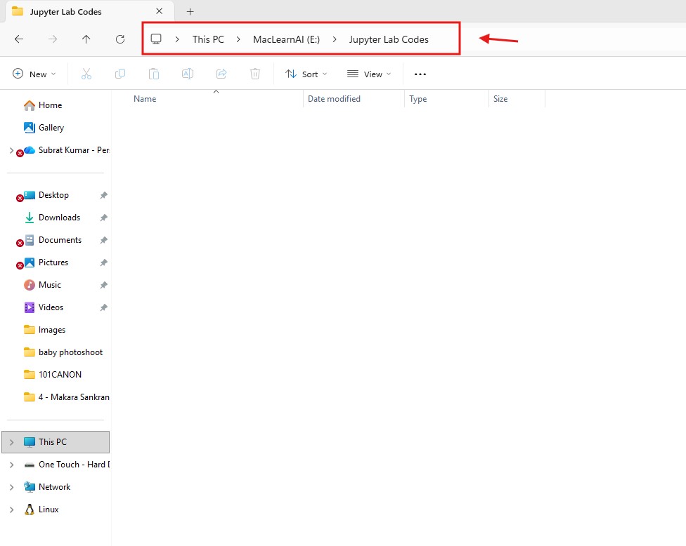
Task: Open the Sort dropdown menu
Action: click(x=306, y=74)
